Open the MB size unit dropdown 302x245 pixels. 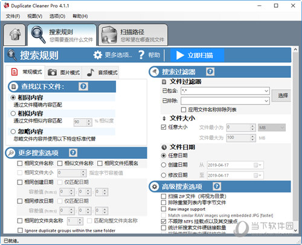point(272,127)
